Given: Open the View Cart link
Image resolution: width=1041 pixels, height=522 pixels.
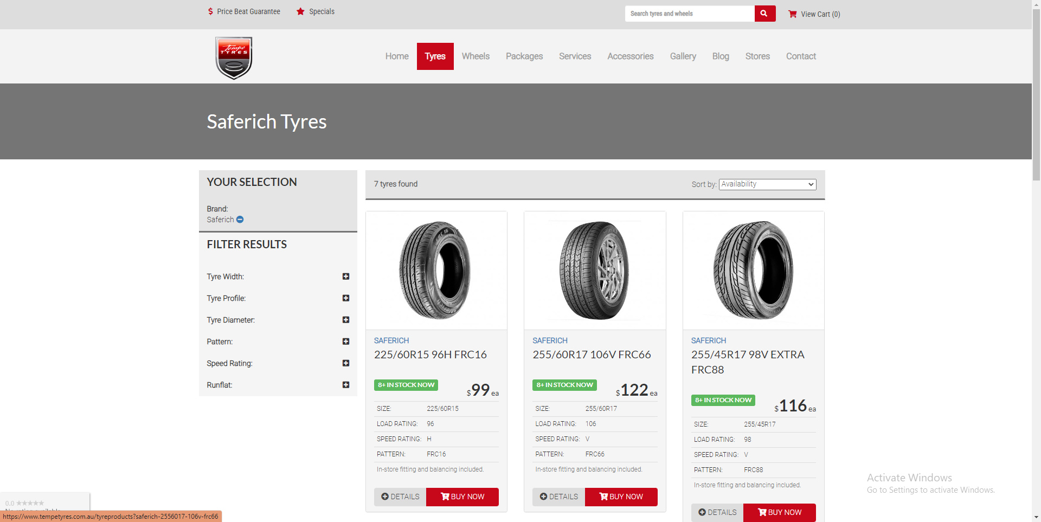Looking at the screenshot, I should click(x=814, y=14).
